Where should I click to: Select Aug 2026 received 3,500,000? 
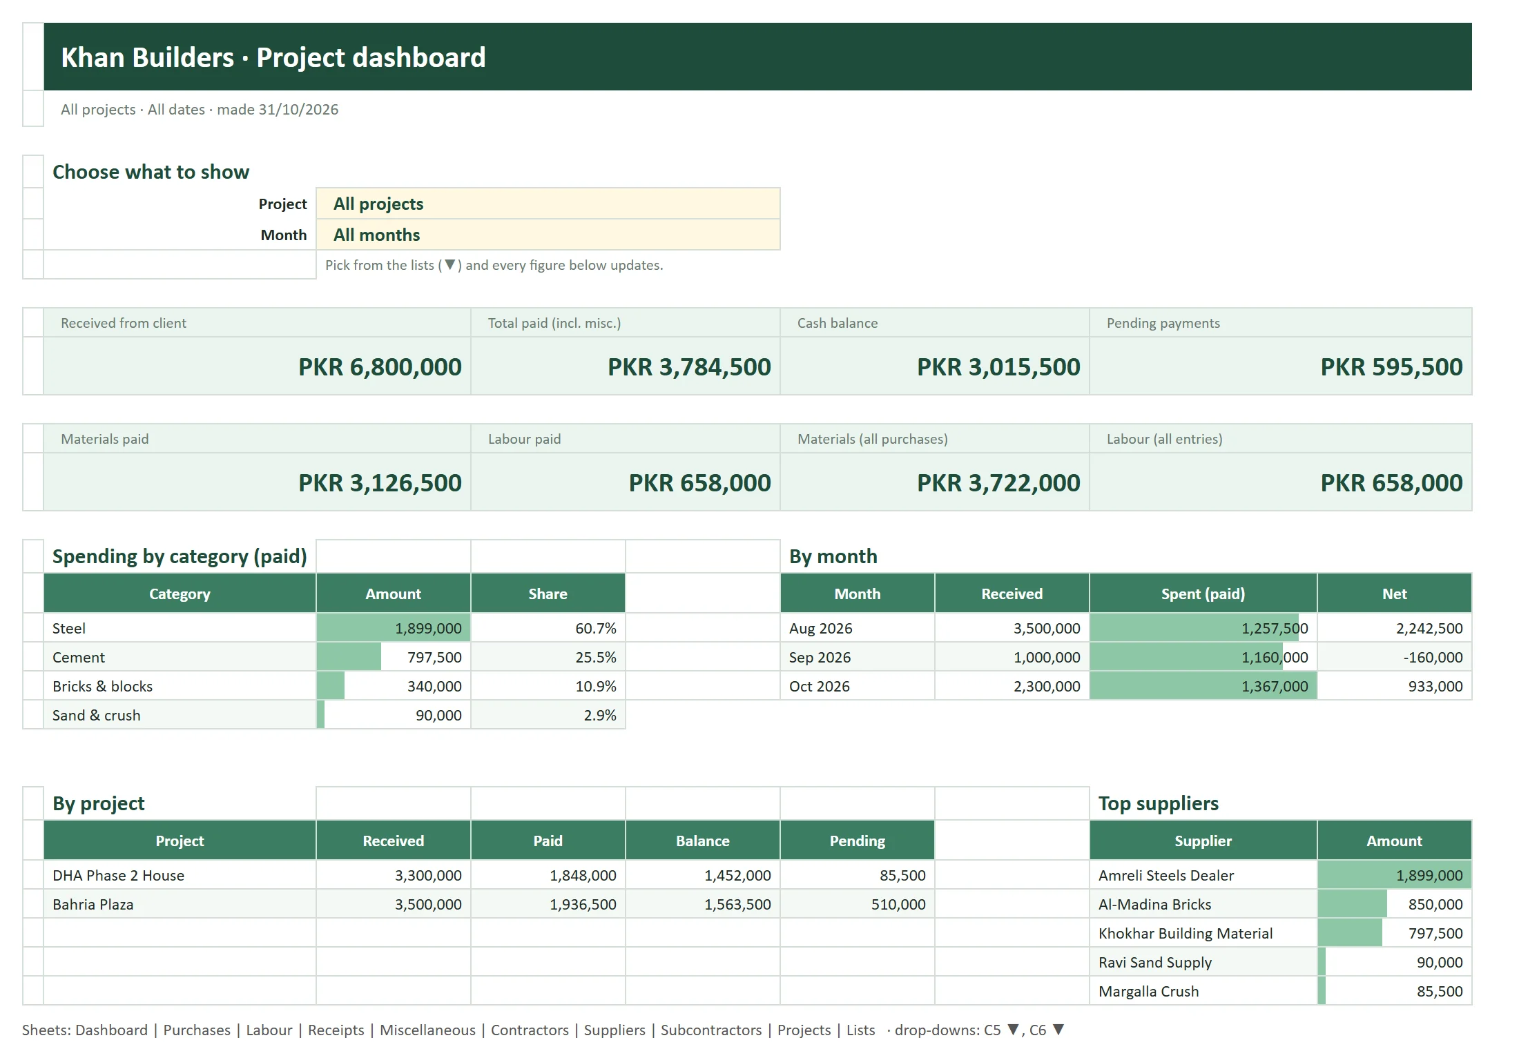(1012, 628)
